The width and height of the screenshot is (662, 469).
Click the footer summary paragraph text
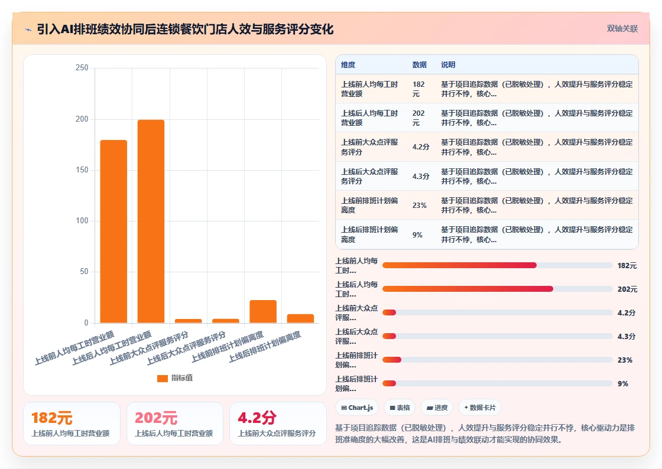[485, 434]
